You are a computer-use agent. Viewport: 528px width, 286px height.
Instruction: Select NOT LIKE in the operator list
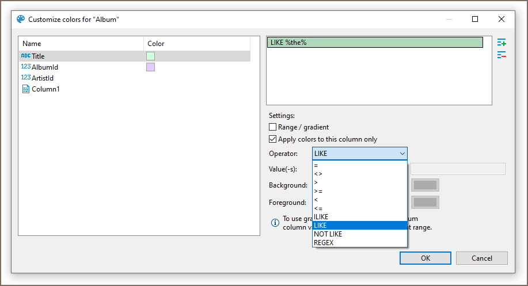click(328, 234)
